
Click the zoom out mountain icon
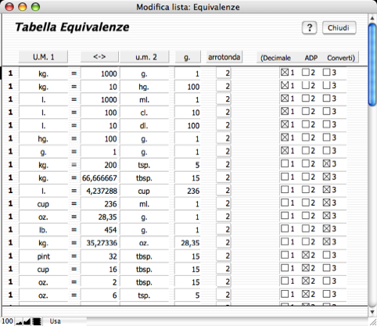click(x=19, y=322)
